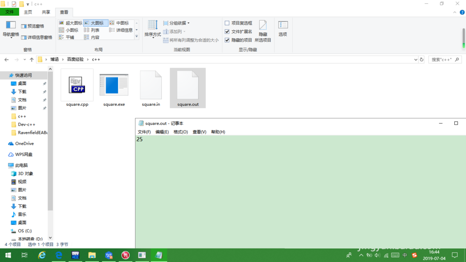Show hidden tray icons chevron

coord(361,255)
